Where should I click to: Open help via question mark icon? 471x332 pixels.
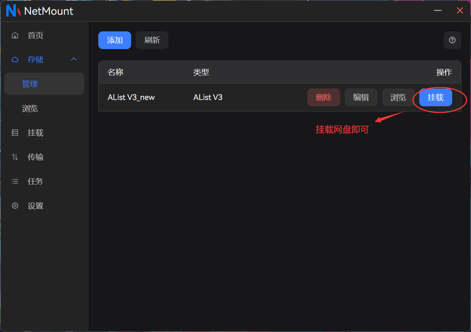click(x=452, y=40)
